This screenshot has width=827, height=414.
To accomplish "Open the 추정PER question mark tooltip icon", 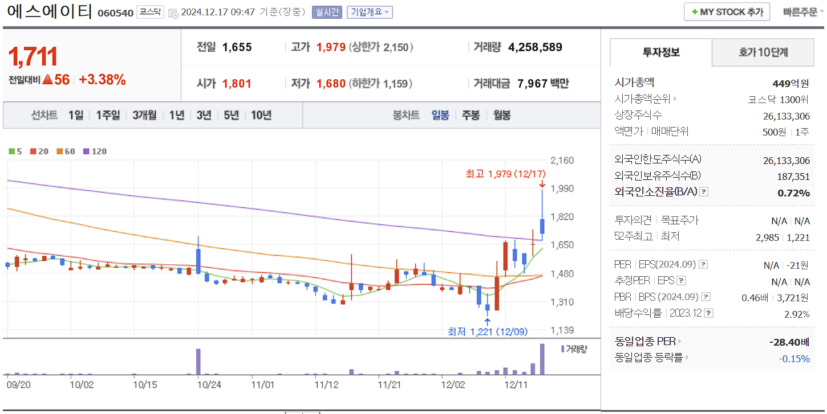I will (680, 281).
